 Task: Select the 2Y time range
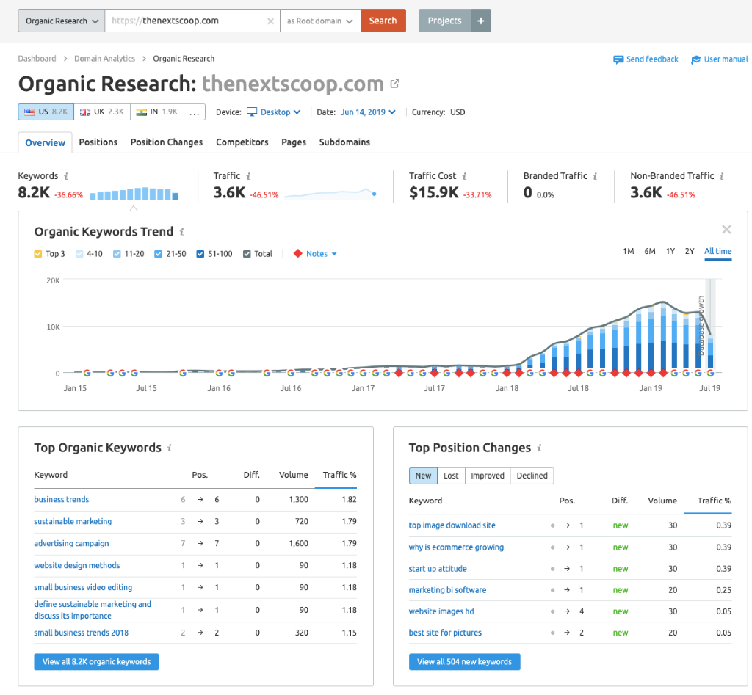pyautogui.click(x=690, y=251)
